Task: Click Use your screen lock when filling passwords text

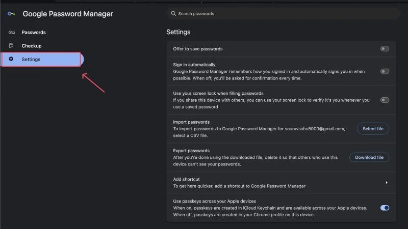Action: pyautogui.click(x=218, y=94)
